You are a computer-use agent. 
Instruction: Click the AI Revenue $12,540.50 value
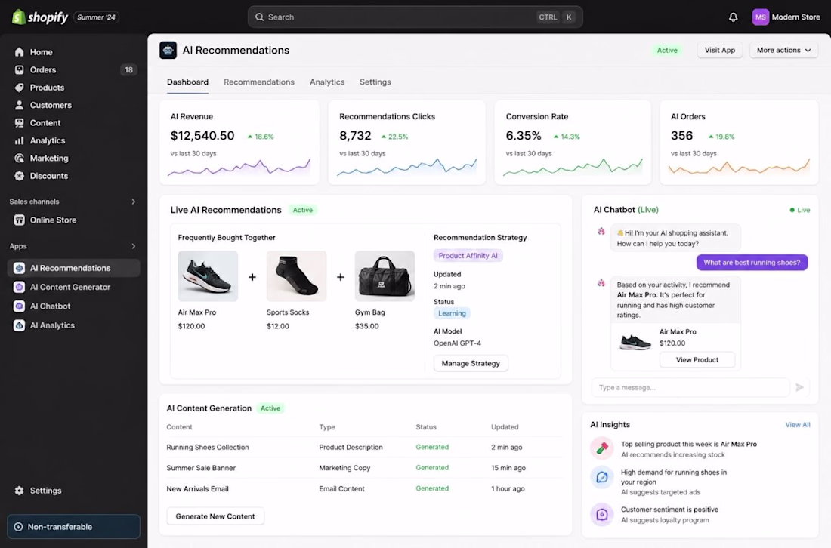coord(202,136)
